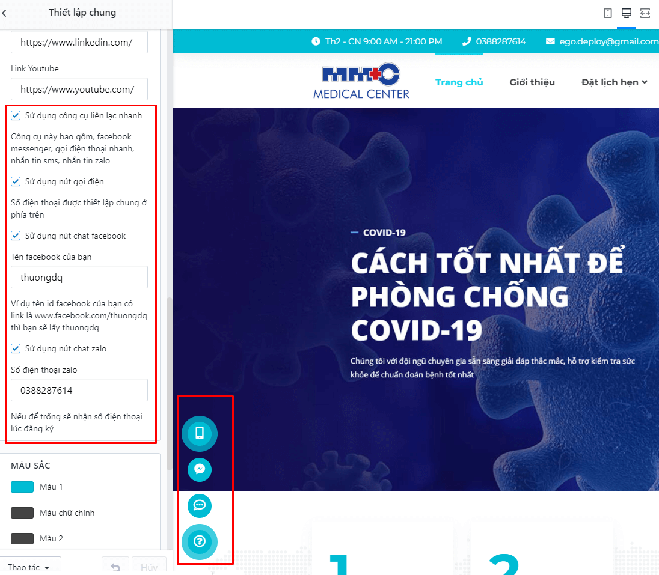Screen dimensions: 659x575
Task: Open the Thao tác dropdown
Action: pos(29,567)
